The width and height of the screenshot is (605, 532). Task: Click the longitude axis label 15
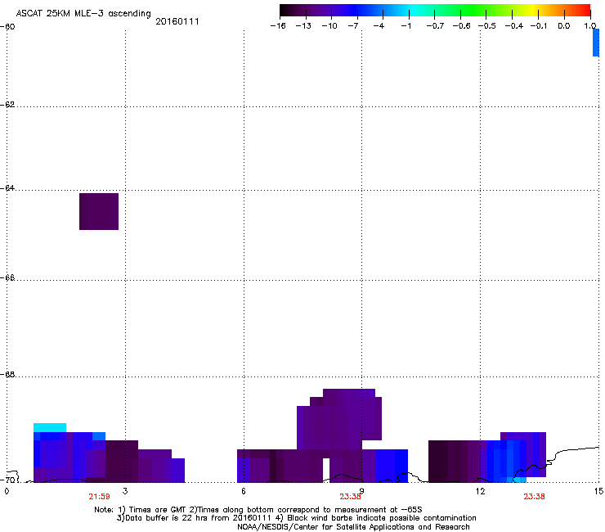coord(598,491)
